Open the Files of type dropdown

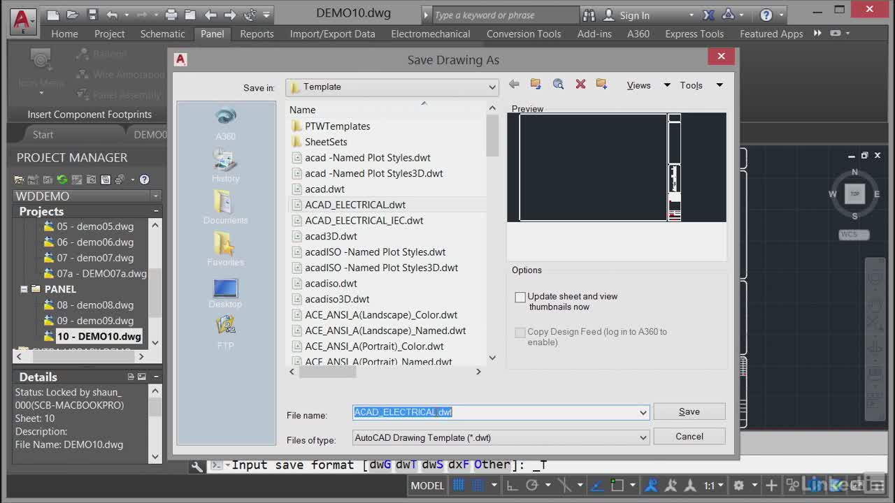(643, 438)
